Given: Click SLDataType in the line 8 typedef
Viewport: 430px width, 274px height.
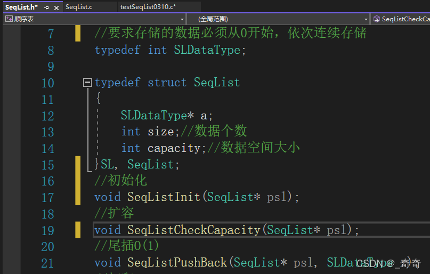Looking at the screenshot, I should [207, 50].
